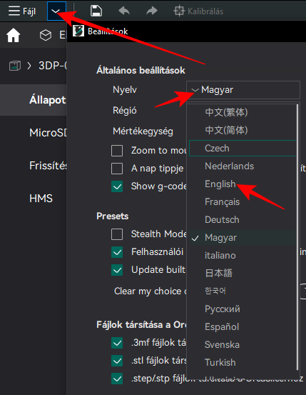Click the redo arrow icon
The width and height of the screenshot is (306, 395).
[x=152, y=11]
